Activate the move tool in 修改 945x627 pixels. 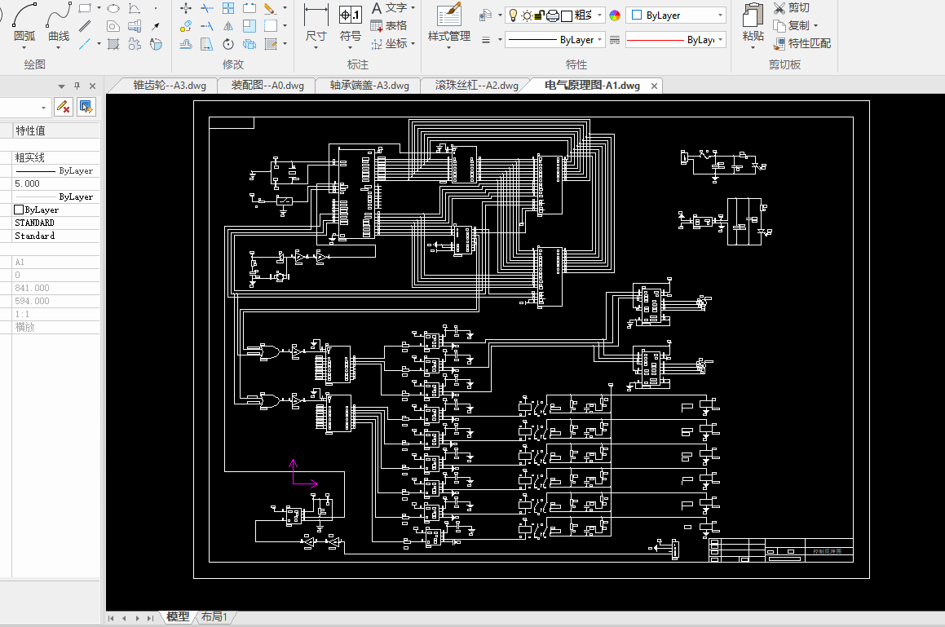(186, 8)
